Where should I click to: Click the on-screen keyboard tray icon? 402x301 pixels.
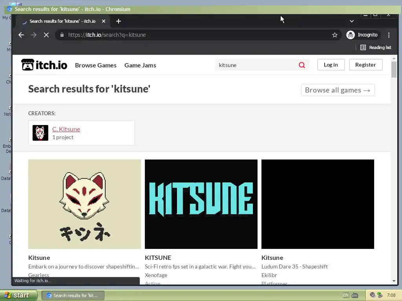point(355,296)
